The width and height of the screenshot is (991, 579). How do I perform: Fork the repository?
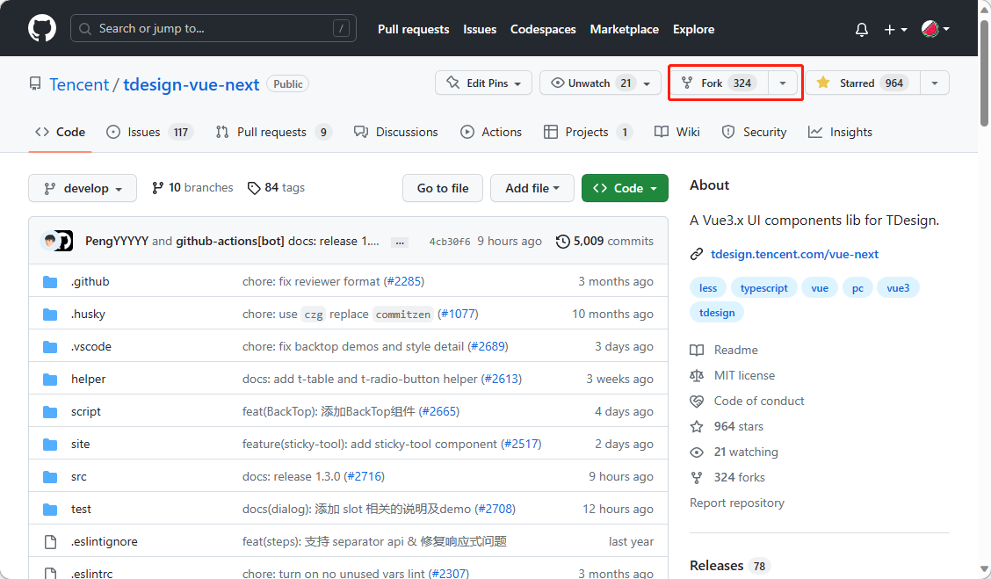720,83
